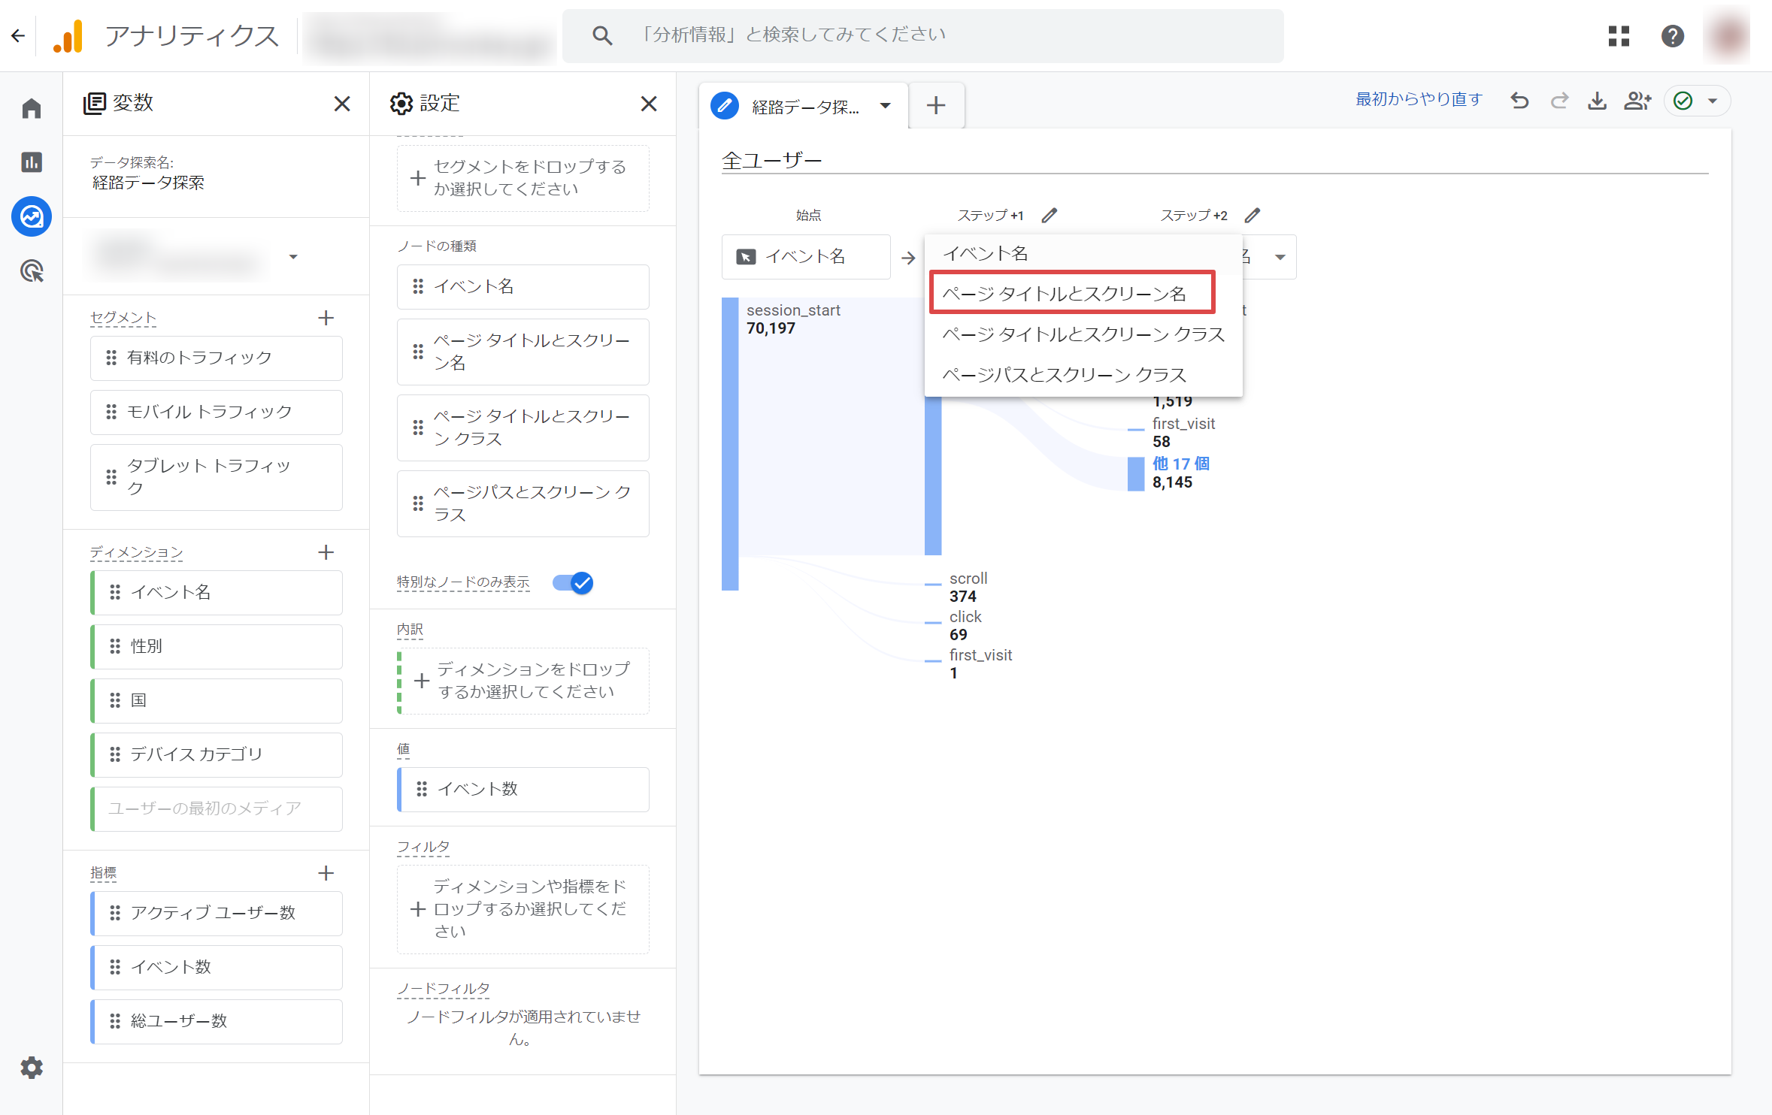Screen dimensions: 1772x1115
Task: Open the Google apps grid icon
Action: 1619,35
